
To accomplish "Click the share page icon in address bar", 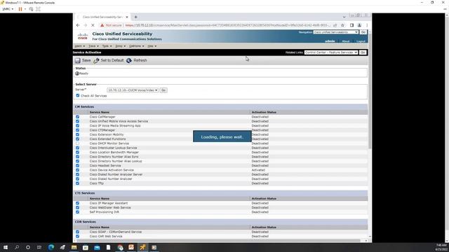I will coord(335,25).
